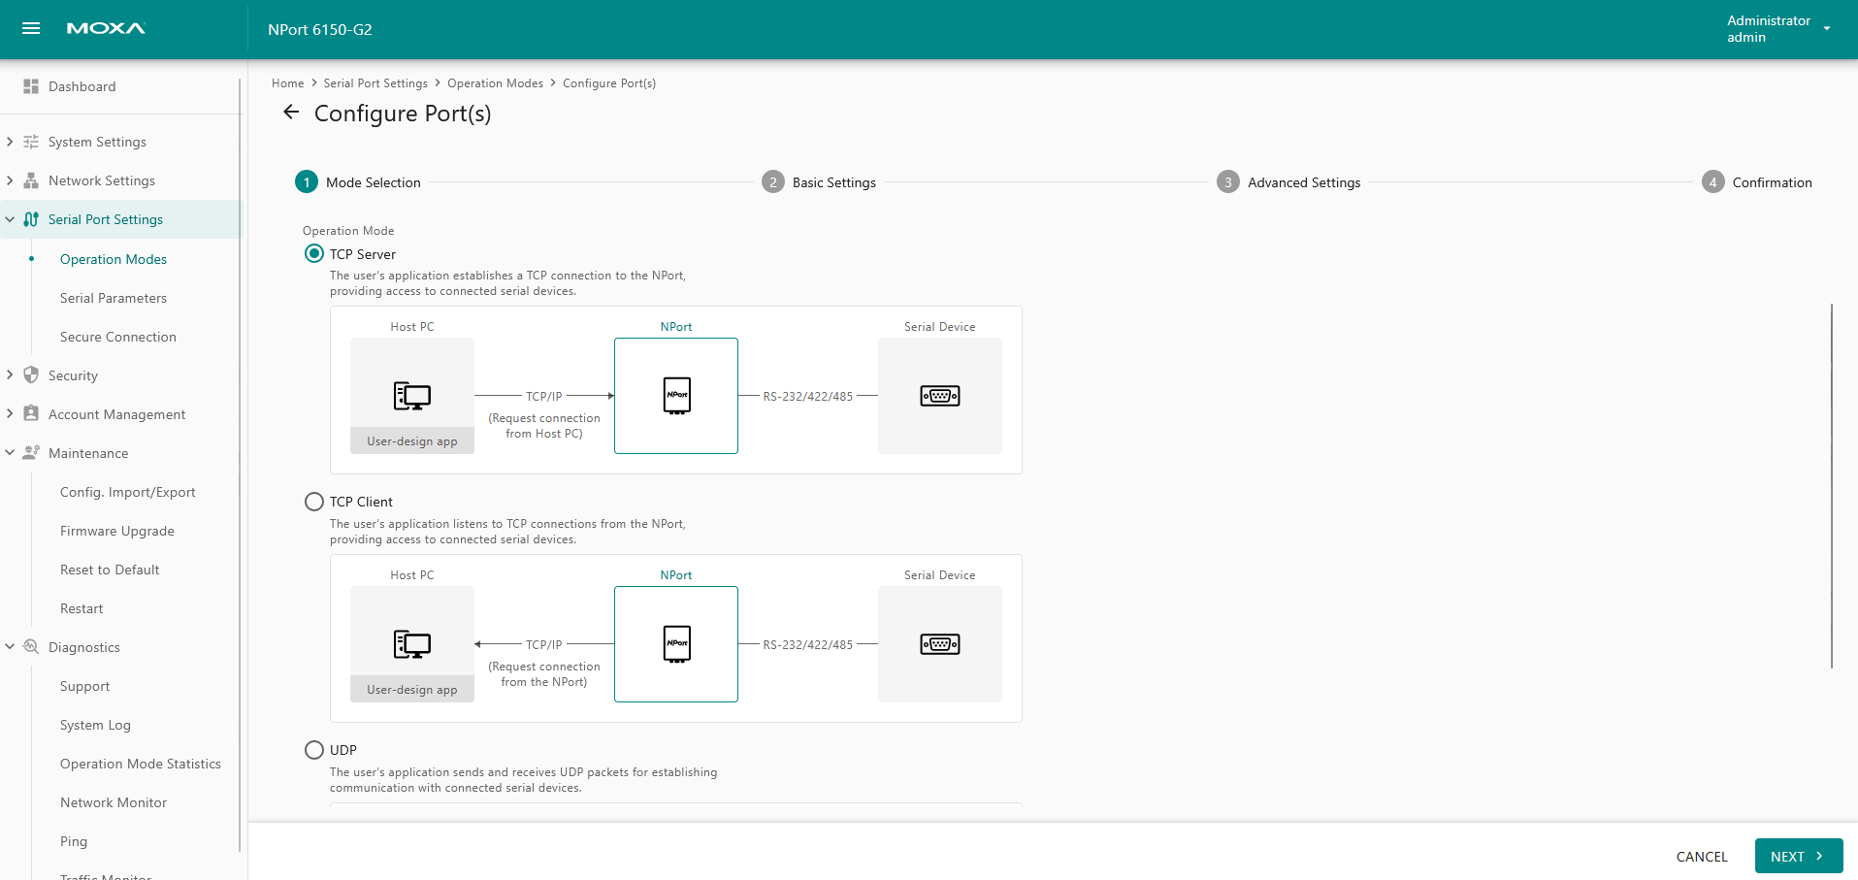Click the Security shield icon
1858x880 pixels.
click(x=31, y=375)
